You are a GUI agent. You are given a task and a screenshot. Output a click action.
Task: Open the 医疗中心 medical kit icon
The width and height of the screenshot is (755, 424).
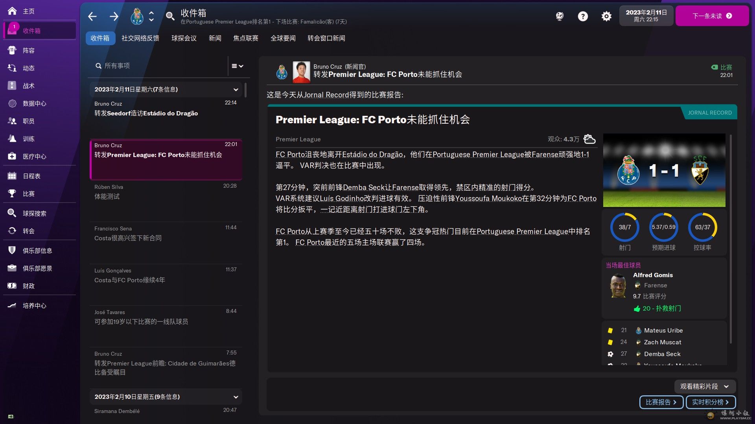pyautogui.click(x=12, y=156)
